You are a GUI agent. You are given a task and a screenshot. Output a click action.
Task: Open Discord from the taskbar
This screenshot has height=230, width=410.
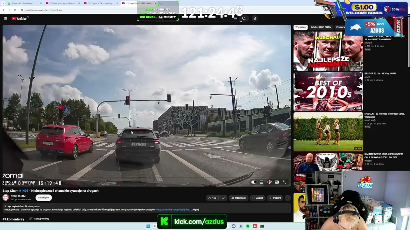(x=234, y=226)
